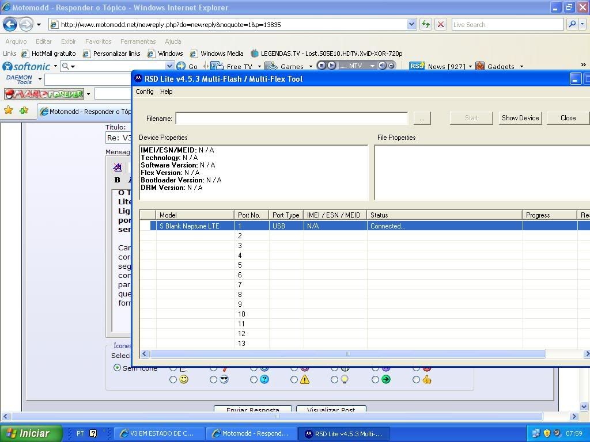Select the 'Sem ícone' radio button
The image size is (590, 442).
(x=117, y=368)
